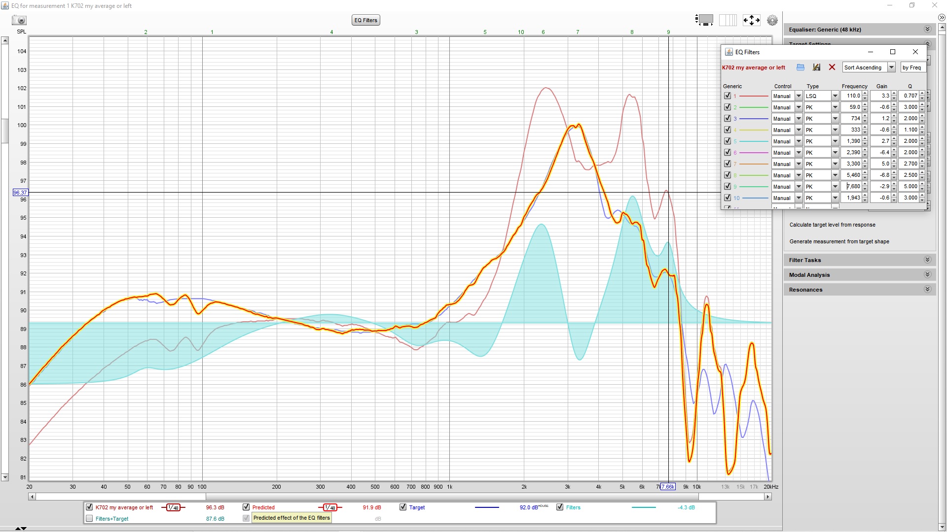The image size is (947, 532).
Task: Hide K702 my average or left trace
Action: pyautogui.click(x=89, y=507)
